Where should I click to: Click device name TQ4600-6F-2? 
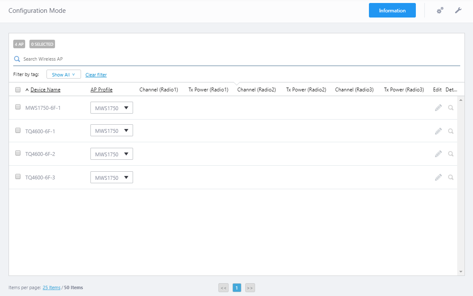pos(40,154)
